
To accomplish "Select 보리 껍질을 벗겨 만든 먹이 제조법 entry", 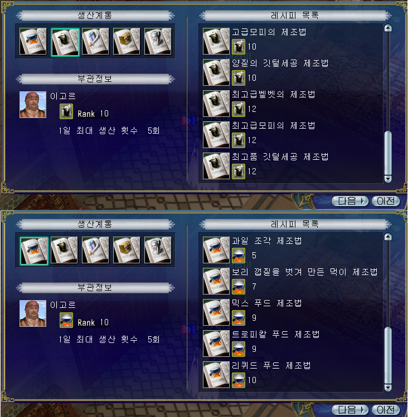I will (x=292, y=281).
